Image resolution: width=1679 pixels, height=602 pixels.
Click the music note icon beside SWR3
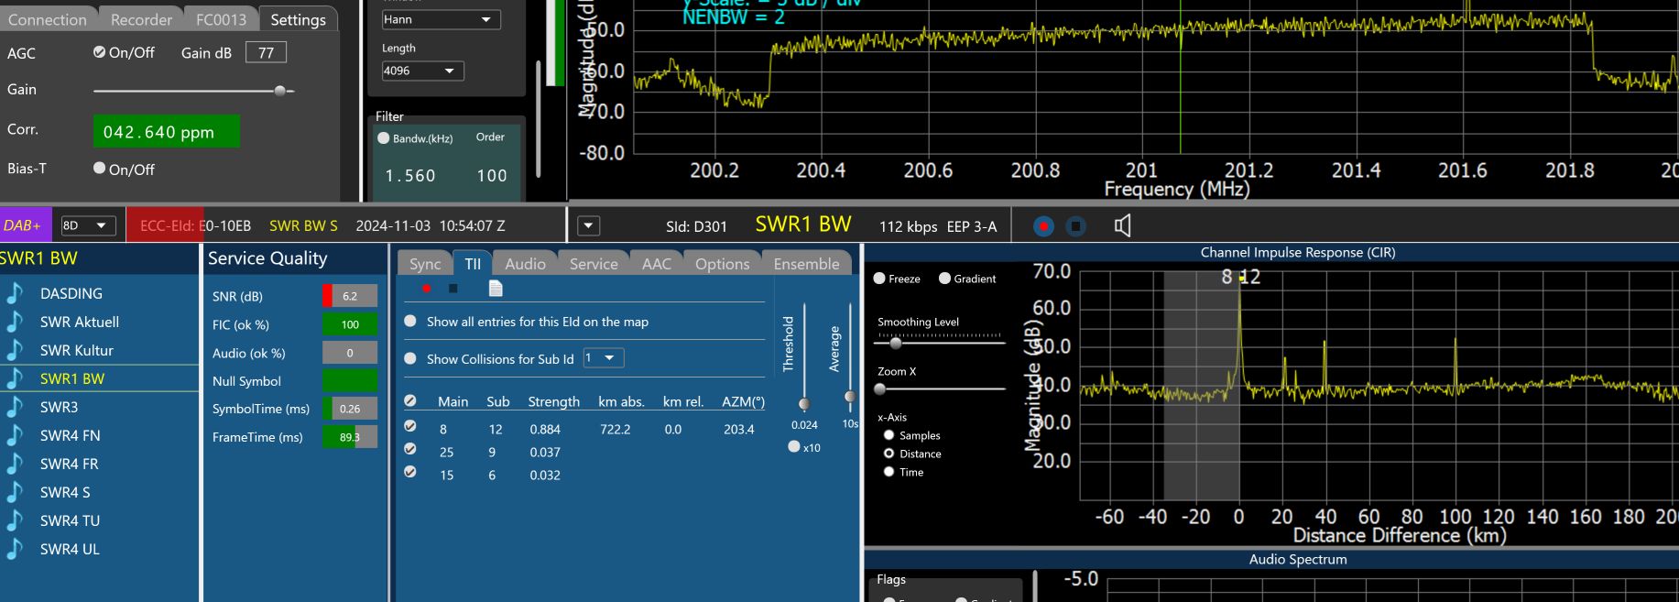pyautogui.click(x=15, y=407)
